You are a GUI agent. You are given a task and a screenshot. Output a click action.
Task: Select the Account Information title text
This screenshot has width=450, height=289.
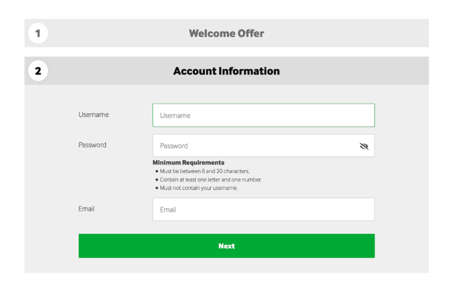click(226, 71)
